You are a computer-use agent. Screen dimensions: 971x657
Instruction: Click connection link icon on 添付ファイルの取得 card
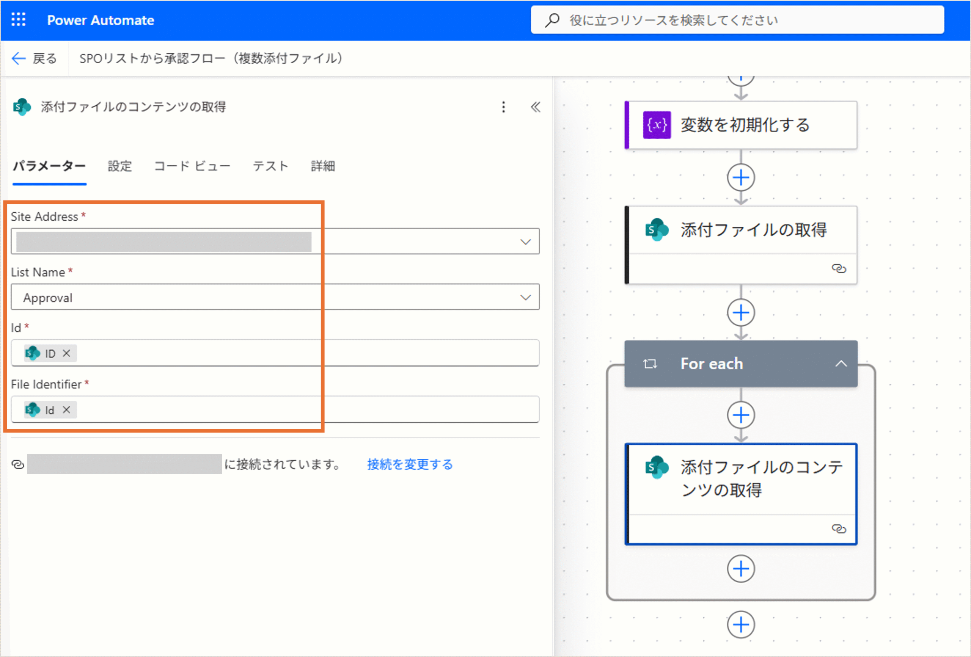[x=839, y=268]
